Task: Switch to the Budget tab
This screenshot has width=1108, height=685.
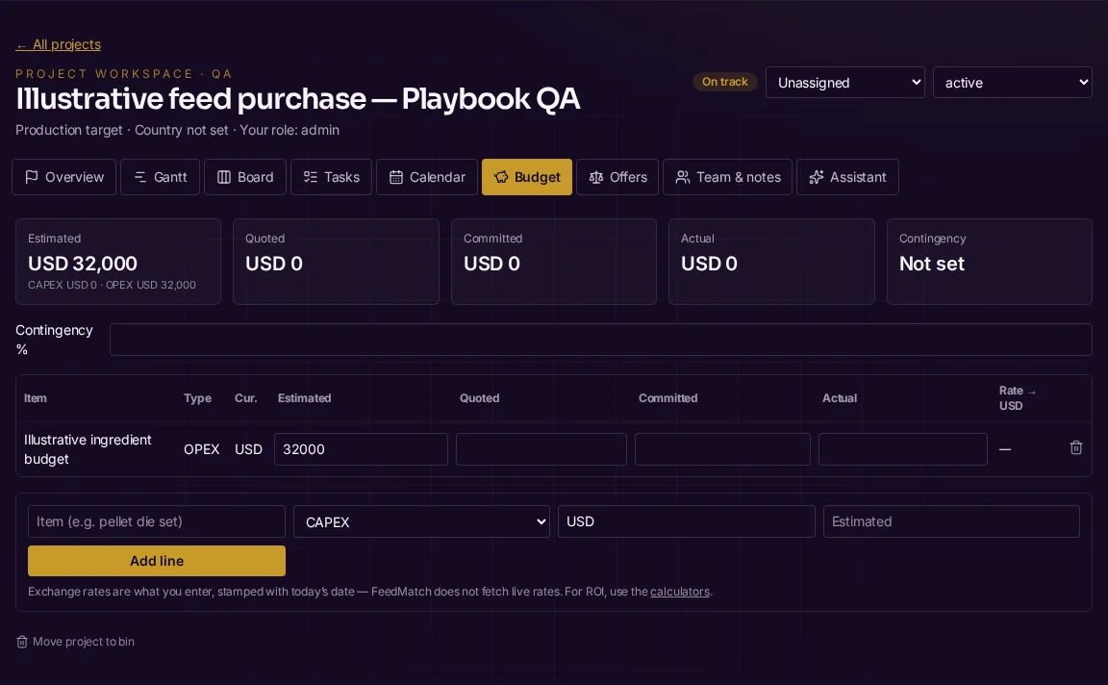Action: (x=526, y=177)
